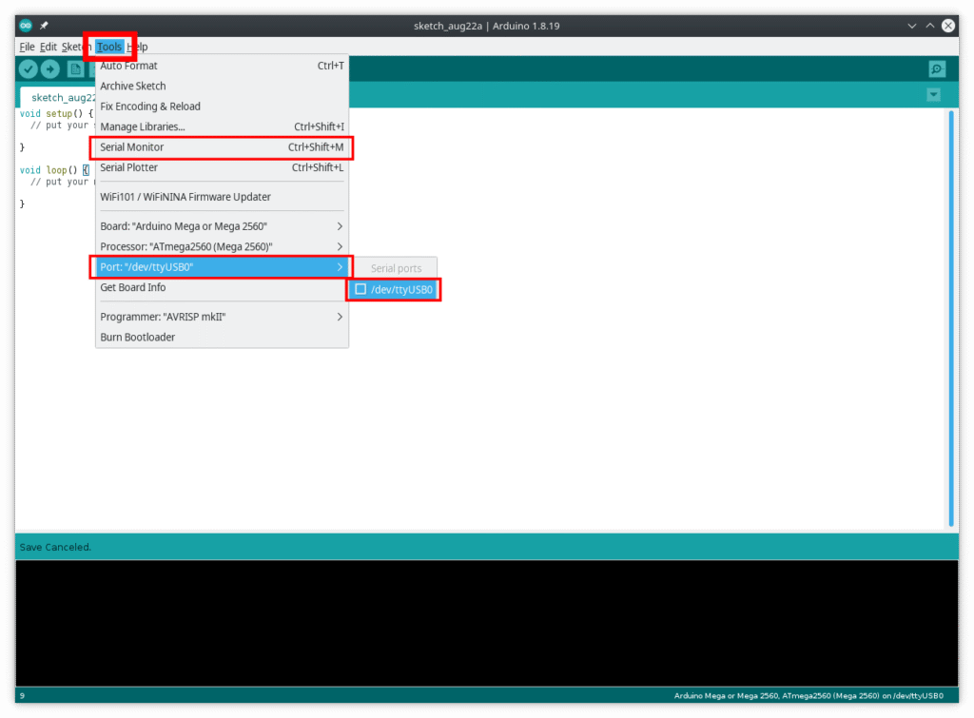
Task: Close the Arduino window
Action: (948, 26)
